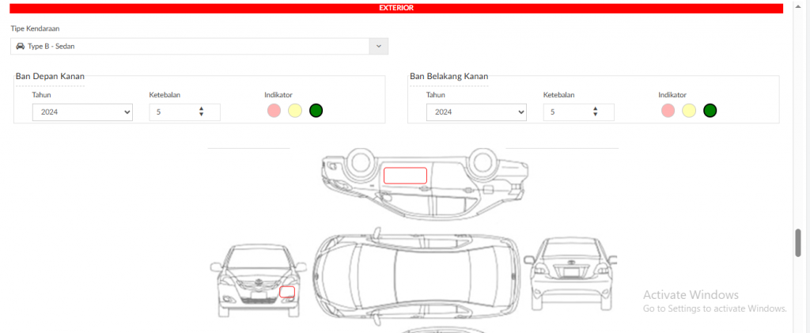This screenshot has width=810, height=333.
Task: Open Tahun dropdown for Ban Belakang Kanan
Action: (x=476, y=112)
